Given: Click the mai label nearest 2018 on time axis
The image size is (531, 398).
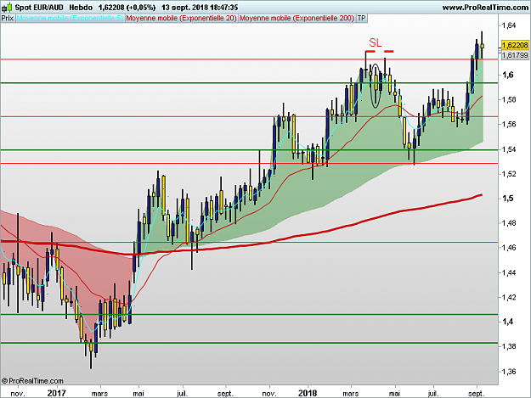Looking at the screenshot, I should 394,393.
